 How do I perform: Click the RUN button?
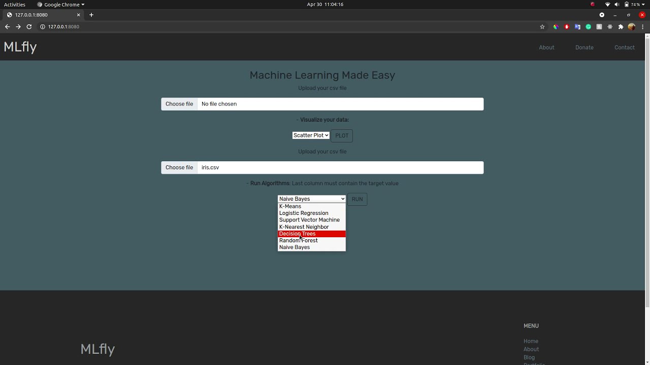[x=357, y=199]
